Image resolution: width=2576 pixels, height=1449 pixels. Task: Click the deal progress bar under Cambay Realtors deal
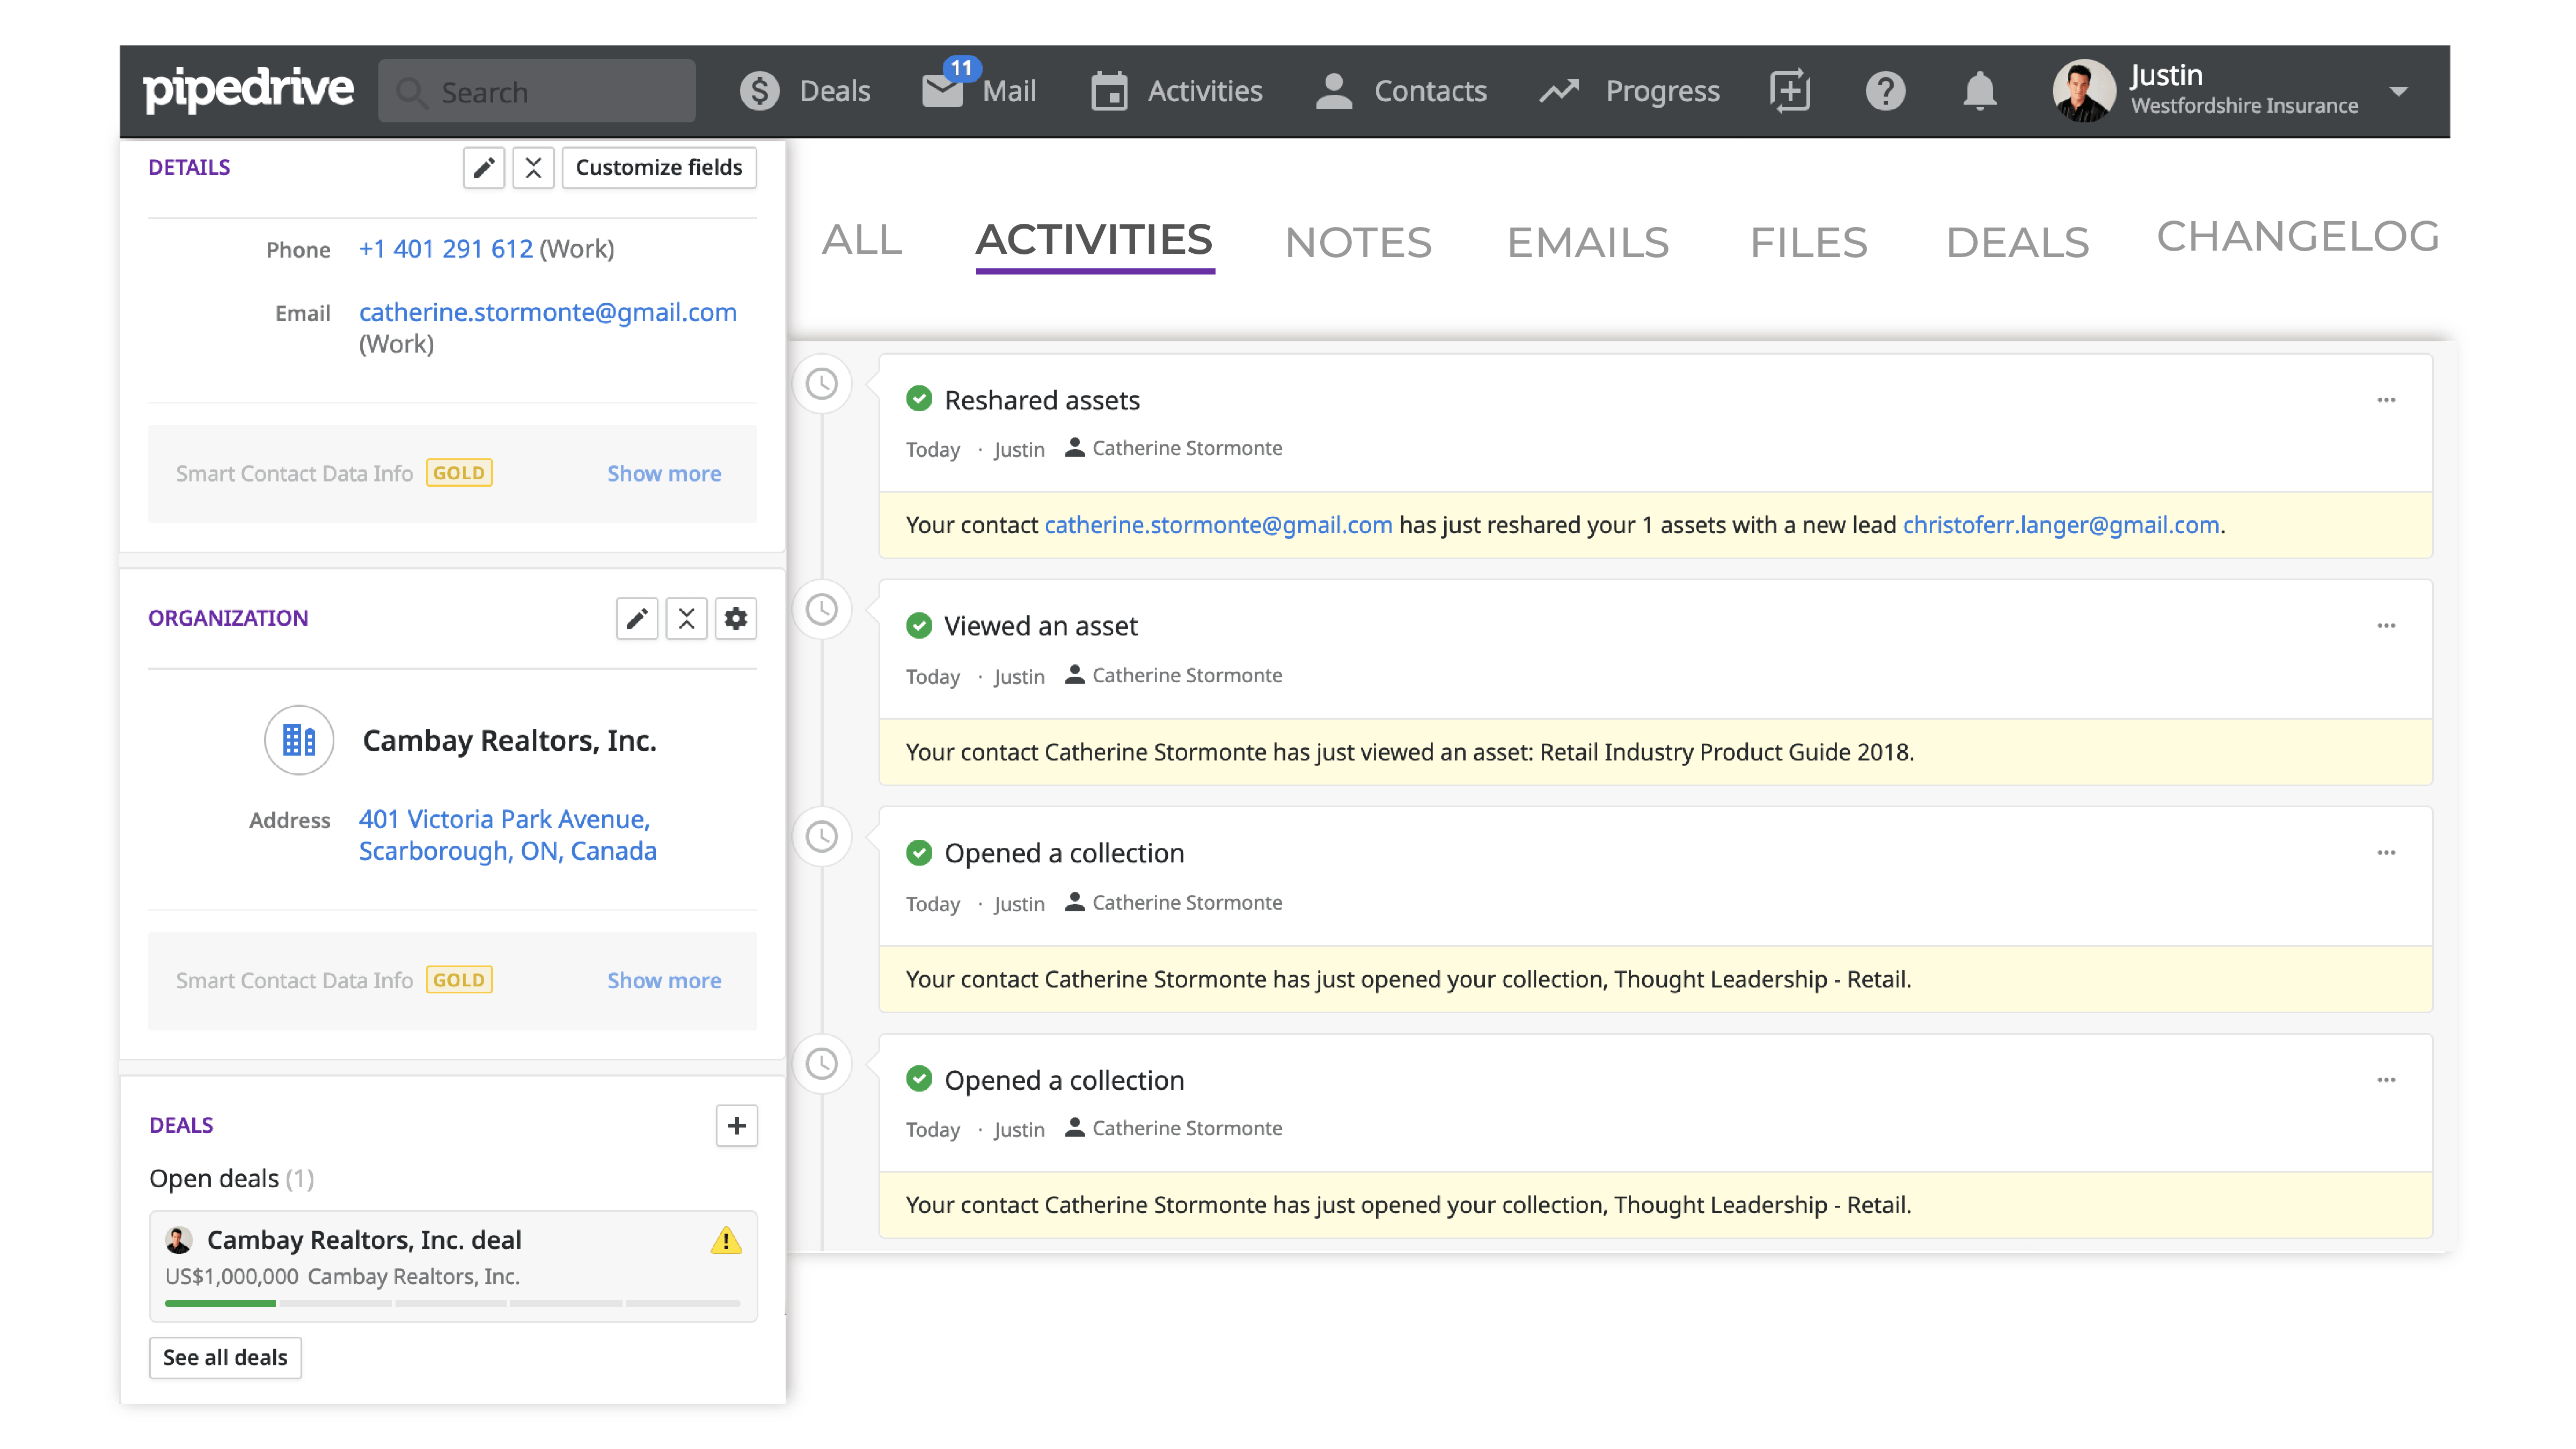coord(449,1303)
